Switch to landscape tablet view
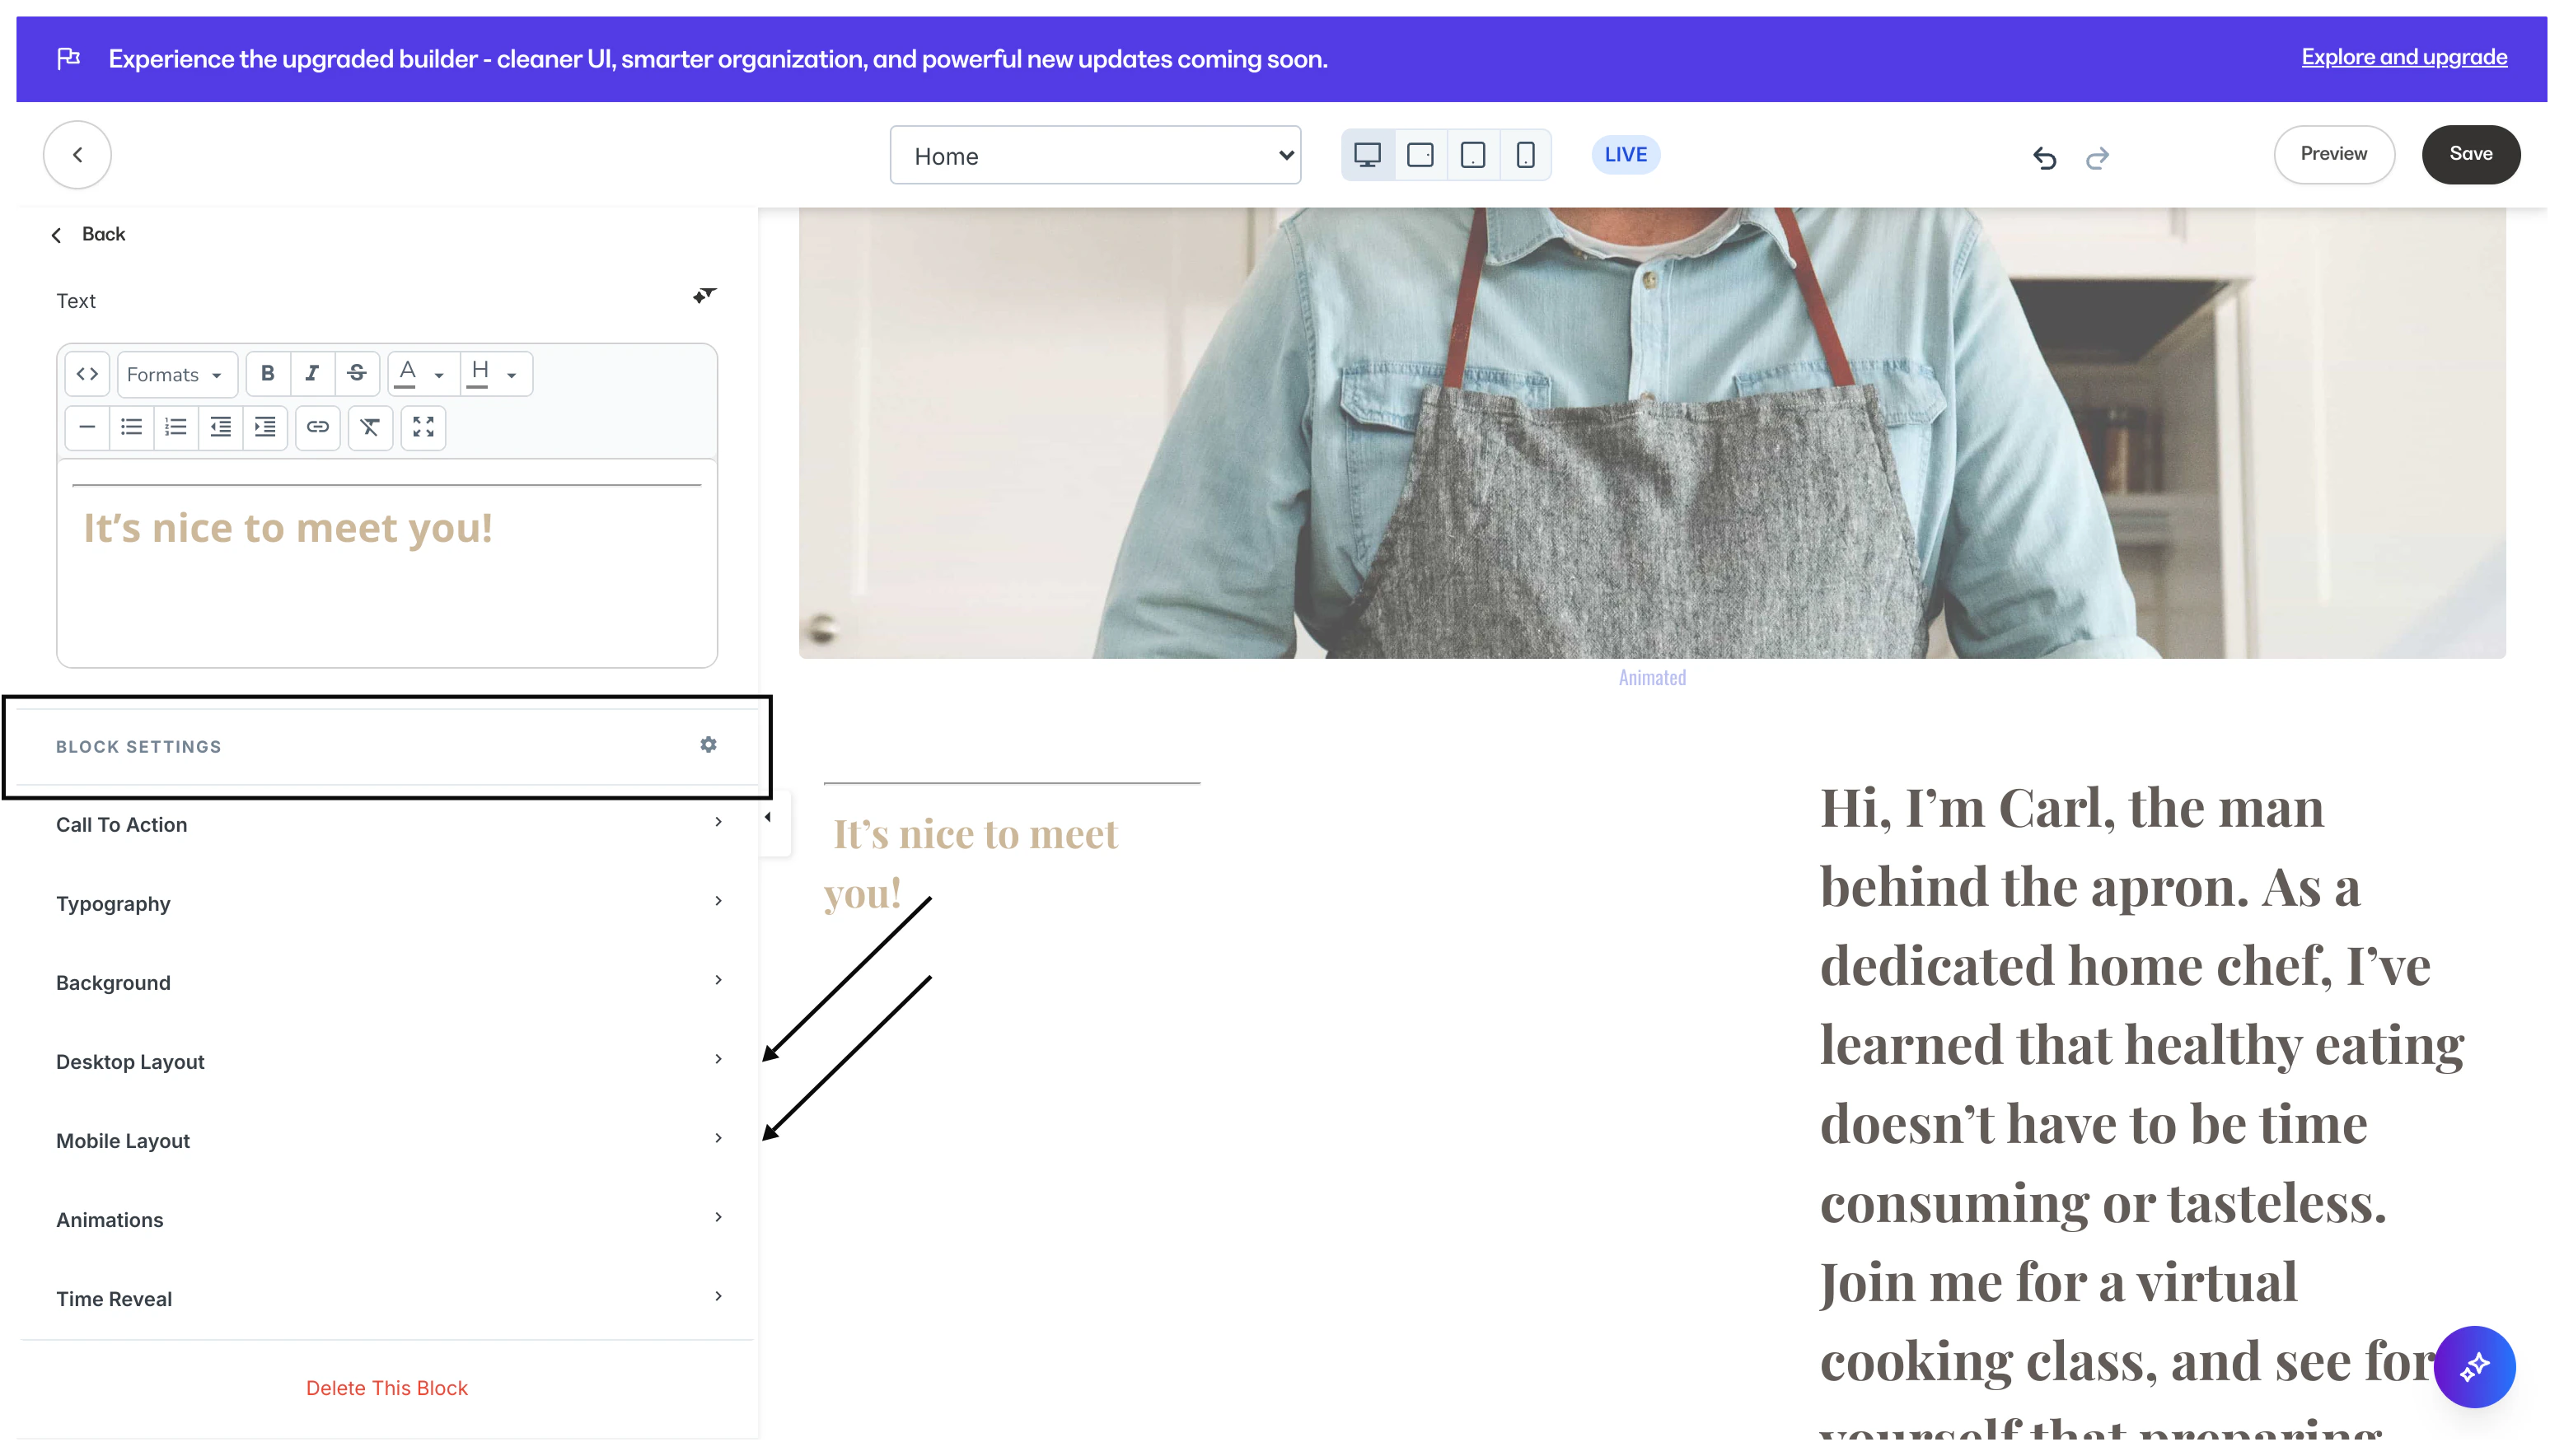The height and width of the screenshot is (1456, 2564). (1420, 155)
